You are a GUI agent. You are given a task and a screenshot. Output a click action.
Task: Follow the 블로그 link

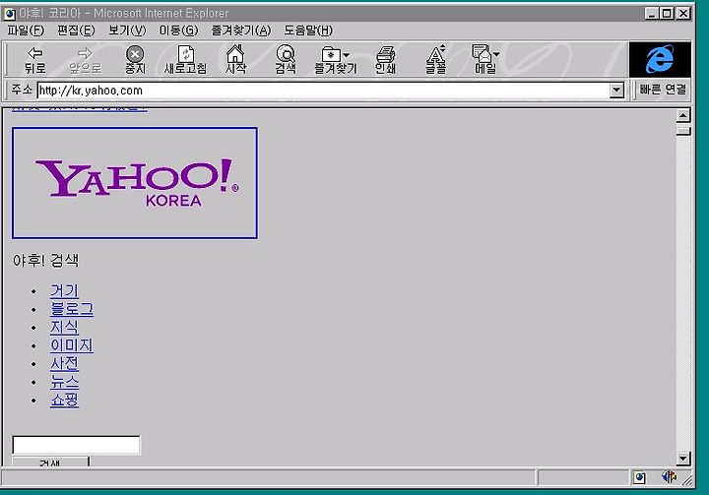coord(72,309)
